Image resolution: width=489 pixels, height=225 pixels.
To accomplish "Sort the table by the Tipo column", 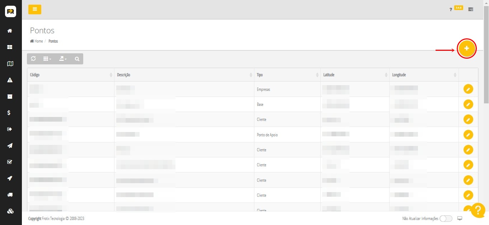I will click(x=287, y=75).
